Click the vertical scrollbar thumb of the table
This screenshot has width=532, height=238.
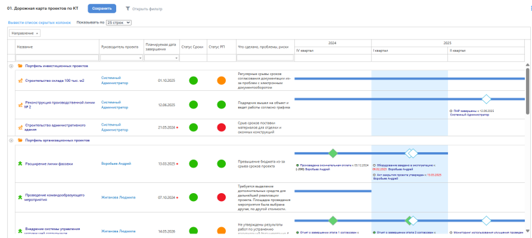click(527, 91)
